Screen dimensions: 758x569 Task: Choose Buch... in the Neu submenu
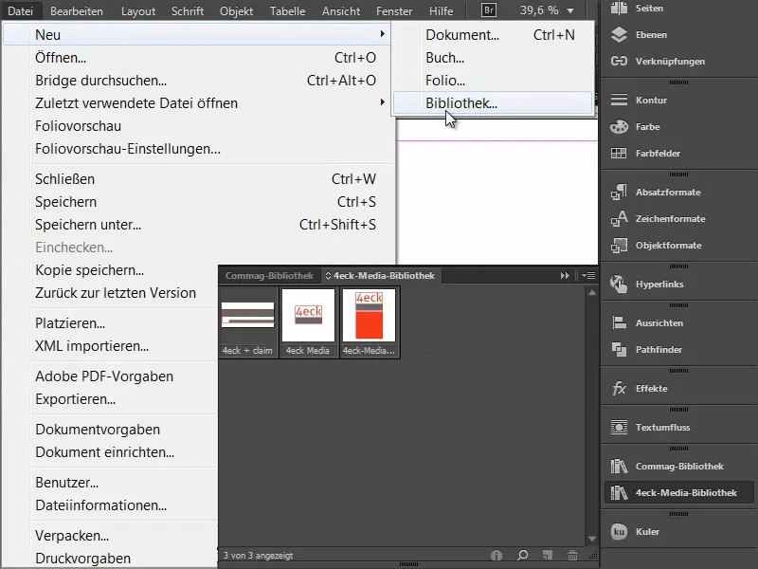click(493, 58)
